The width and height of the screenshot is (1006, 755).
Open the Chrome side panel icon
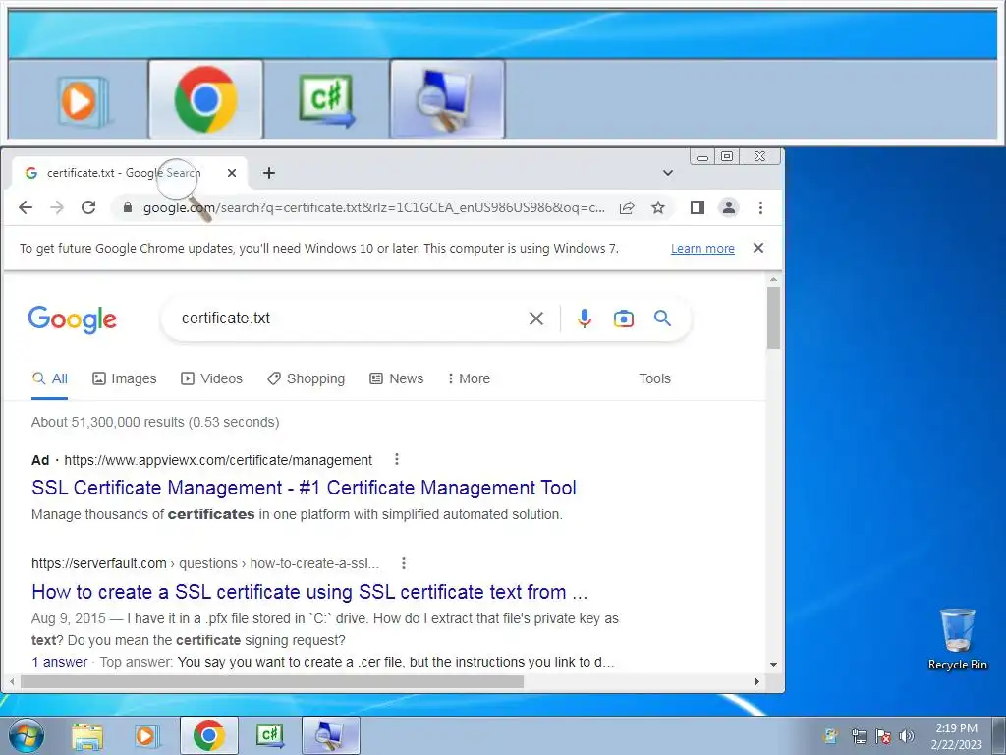tap(698, 207)
